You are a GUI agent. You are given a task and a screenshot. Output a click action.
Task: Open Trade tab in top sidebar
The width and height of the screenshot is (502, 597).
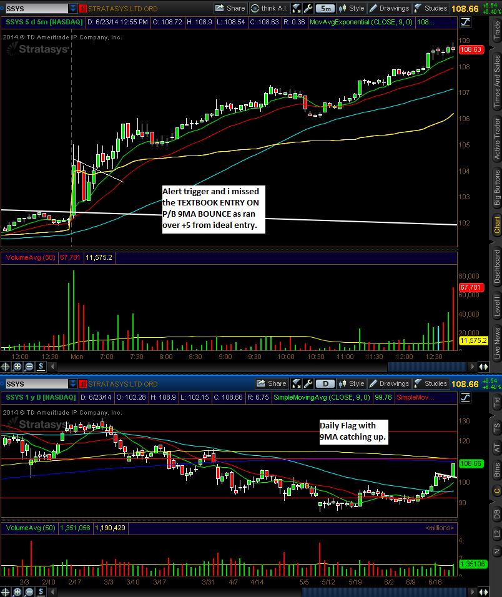click(x=496, y=31)
